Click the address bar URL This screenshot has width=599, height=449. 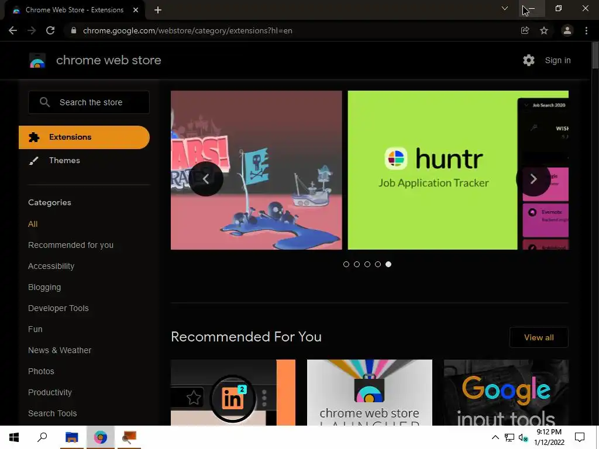click(188, 30)
